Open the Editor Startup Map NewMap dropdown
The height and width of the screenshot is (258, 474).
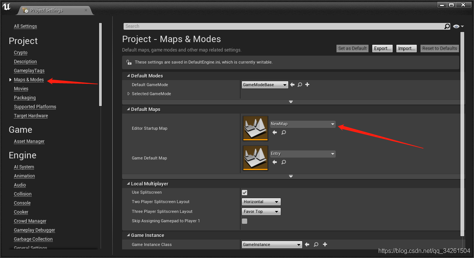click(303, 124)
